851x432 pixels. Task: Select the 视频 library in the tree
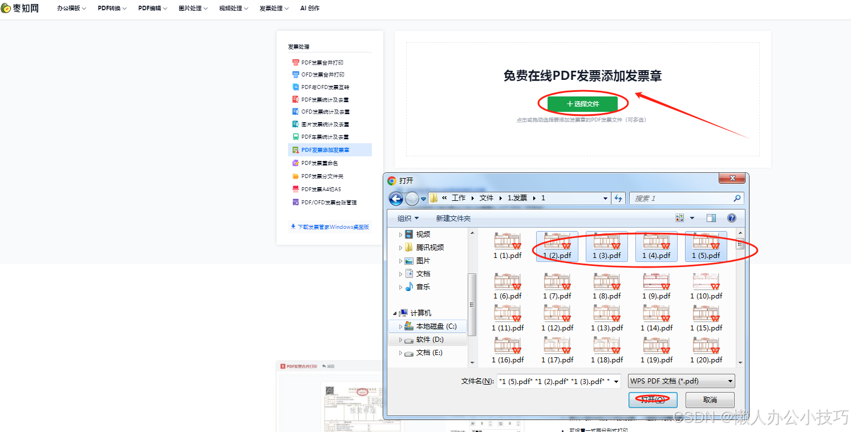point(417,234)
